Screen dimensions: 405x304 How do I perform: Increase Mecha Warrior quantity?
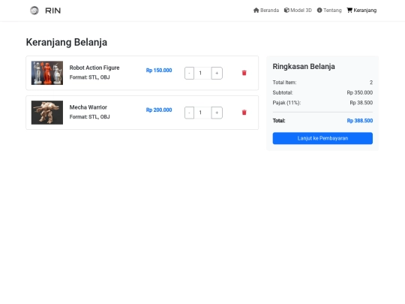217,113
